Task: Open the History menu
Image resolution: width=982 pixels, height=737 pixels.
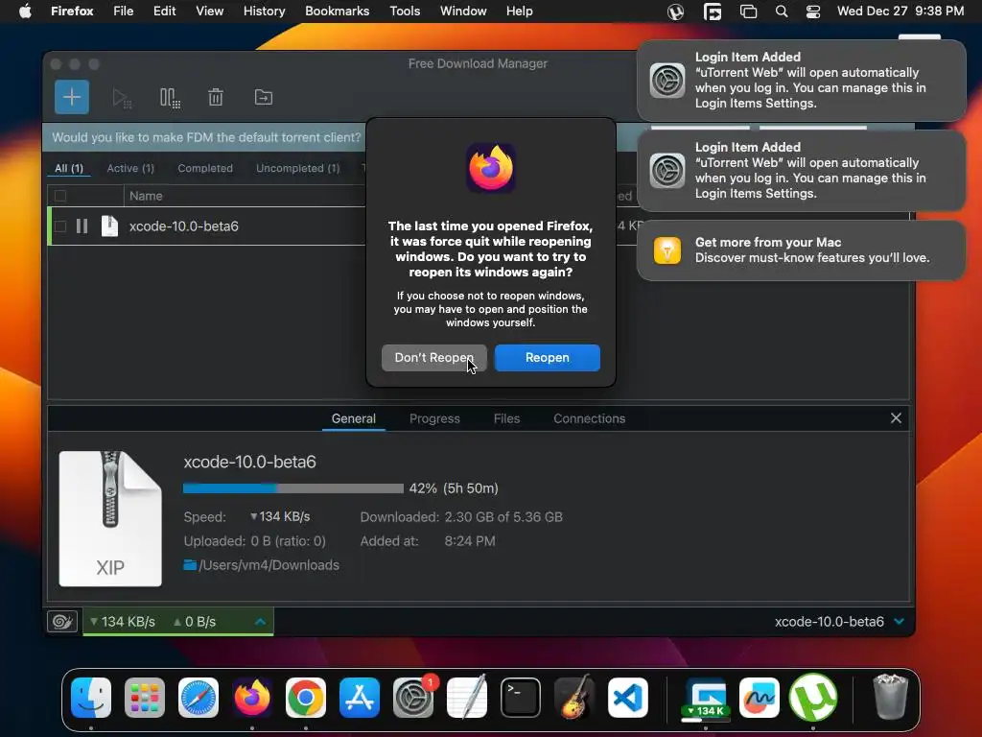Action: (x=265, y=12)
